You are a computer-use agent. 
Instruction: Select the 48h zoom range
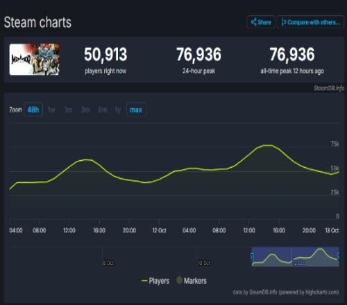pyautogui.click(x=33, y=110)
